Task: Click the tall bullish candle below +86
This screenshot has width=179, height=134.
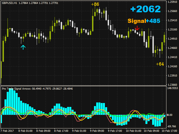Action: 93,23
